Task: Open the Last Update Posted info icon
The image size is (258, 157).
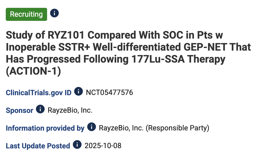Action: point(77,145)
